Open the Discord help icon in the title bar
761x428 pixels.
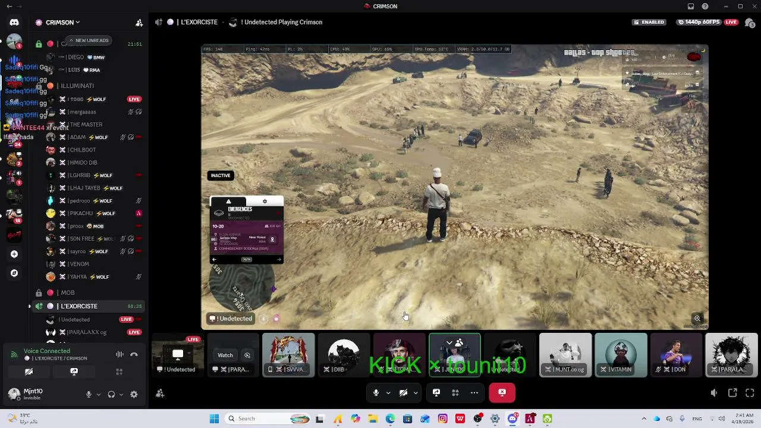(705, 7)
